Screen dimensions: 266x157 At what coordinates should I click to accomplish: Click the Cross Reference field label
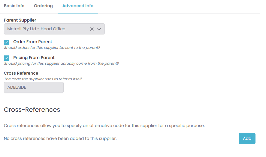click(21, 73)
